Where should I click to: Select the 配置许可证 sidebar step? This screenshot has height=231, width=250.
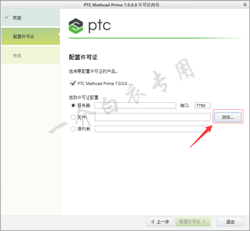pyautogui.click(x=31, y=36)
